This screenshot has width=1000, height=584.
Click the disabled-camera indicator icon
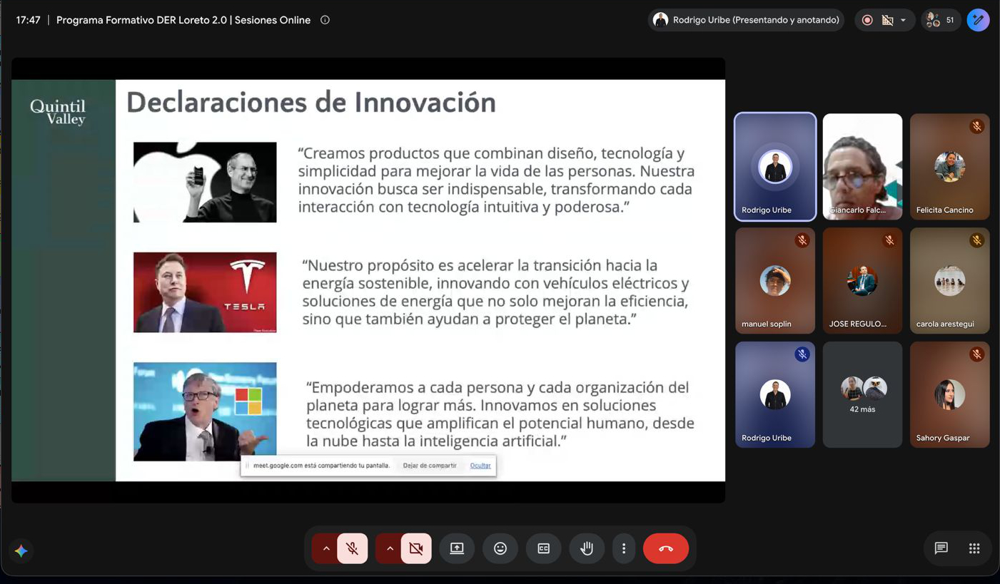[887, 20]
